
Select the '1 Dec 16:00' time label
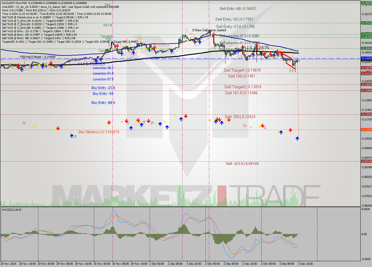[194, 264]
